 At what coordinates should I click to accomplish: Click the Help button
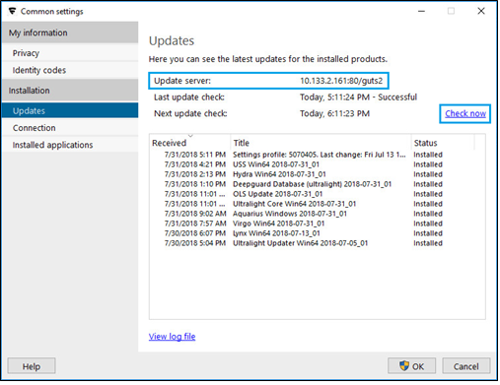32,366
